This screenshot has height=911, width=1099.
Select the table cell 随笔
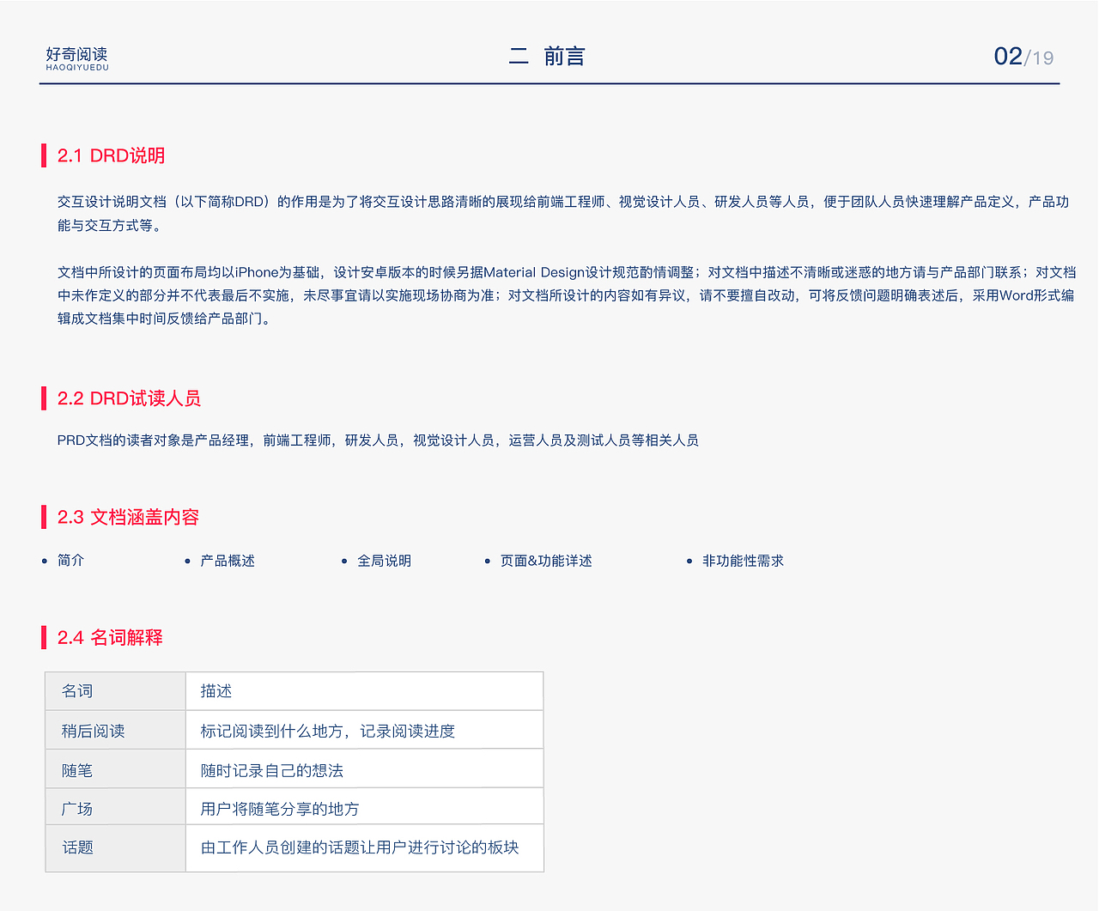click(x=116, y=769)
